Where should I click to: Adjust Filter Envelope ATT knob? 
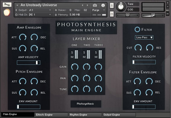[137, 81]
